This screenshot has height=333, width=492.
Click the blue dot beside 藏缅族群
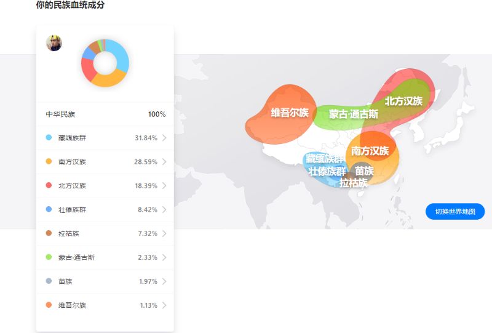49,138
